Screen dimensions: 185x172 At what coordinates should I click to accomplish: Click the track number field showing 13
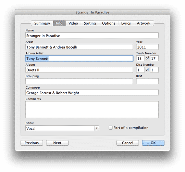click(140, 58)
